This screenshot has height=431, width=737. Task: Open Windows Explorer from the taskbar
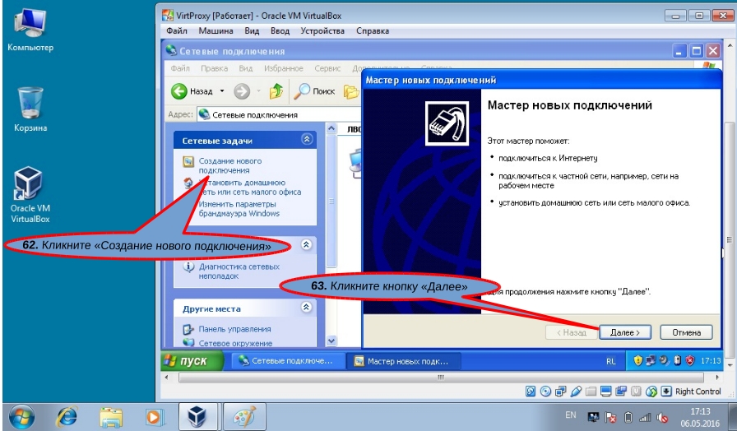(x=111, y=417)
